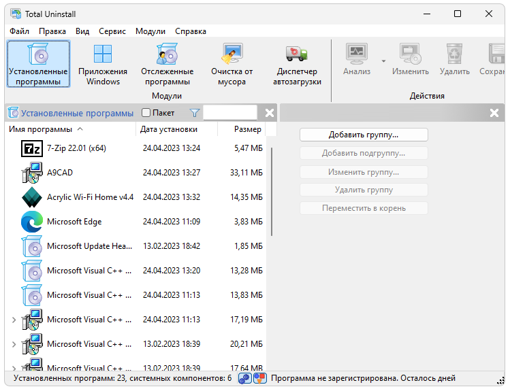This screenshot has width=510, height=389.
Task: Select the Microsoft Update Hea... entry
Action: (x=89, y=246)
